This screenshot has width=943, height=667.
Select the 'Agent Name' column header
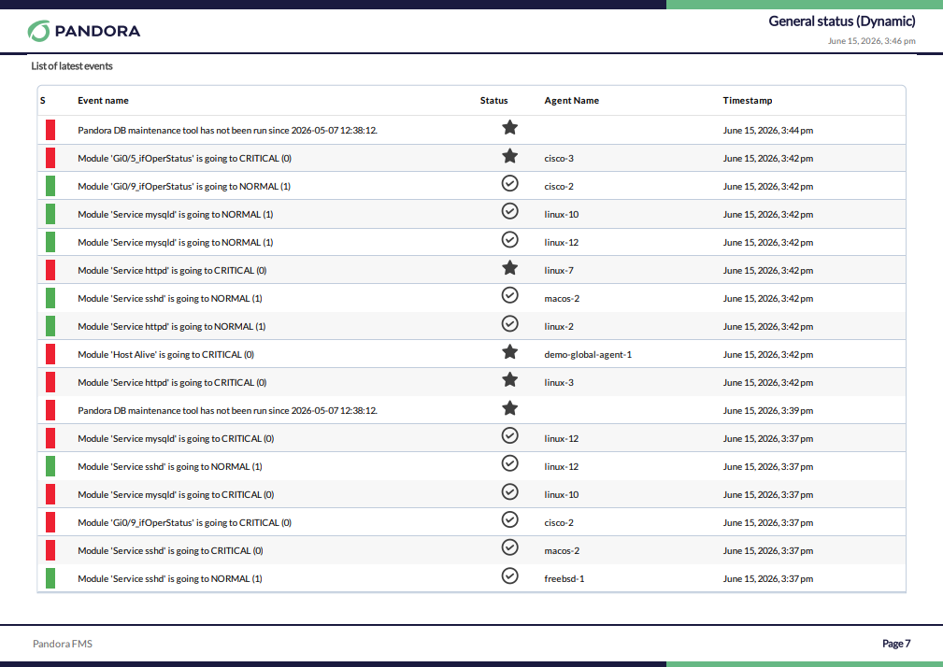tap(571, 100)
